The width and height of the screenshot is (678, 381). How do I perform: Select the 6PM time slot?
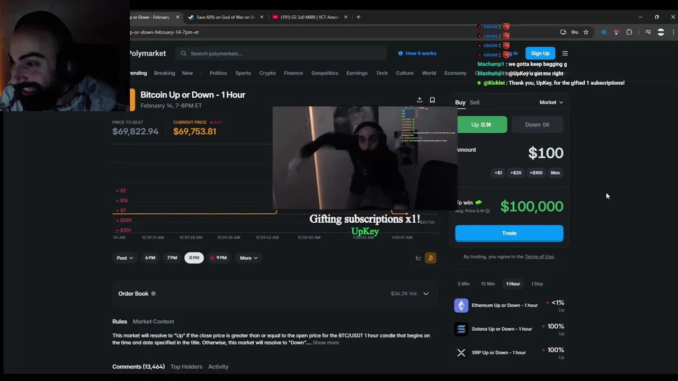(x=150, y=258)
